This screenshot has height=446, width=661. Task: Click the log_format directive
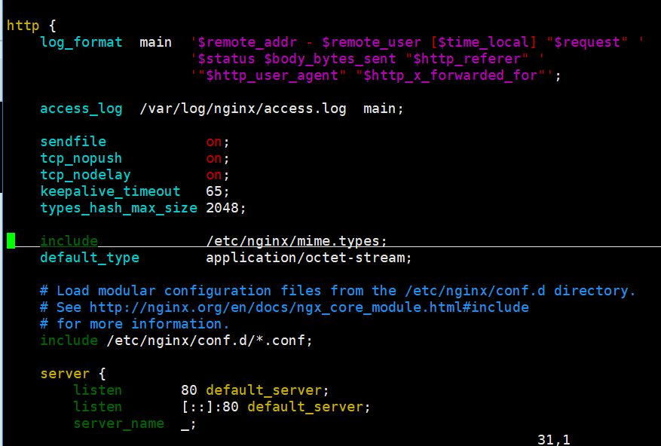click(81, 42)
